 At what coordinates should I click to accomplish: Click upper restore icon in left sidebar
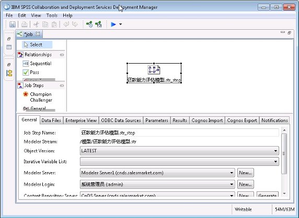point(9,39)
